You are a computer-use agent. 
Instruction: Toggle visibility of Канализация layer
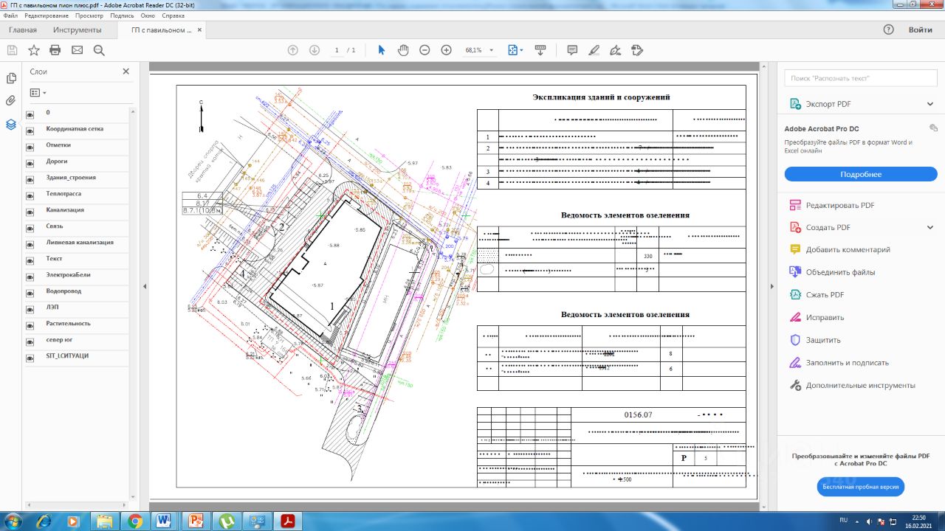click(30, 210)
